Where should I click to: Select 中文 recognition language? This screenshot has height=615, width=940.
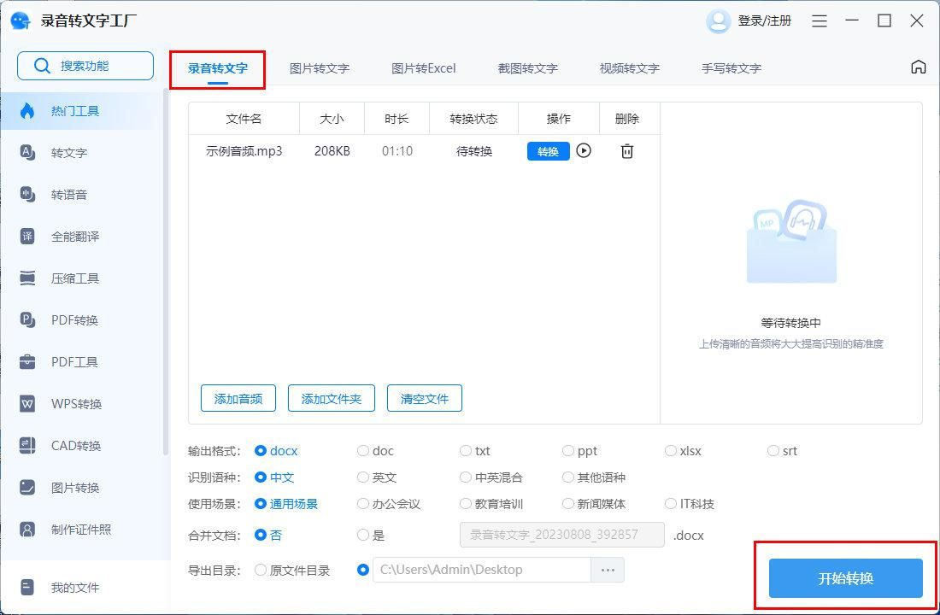point(274,477)
